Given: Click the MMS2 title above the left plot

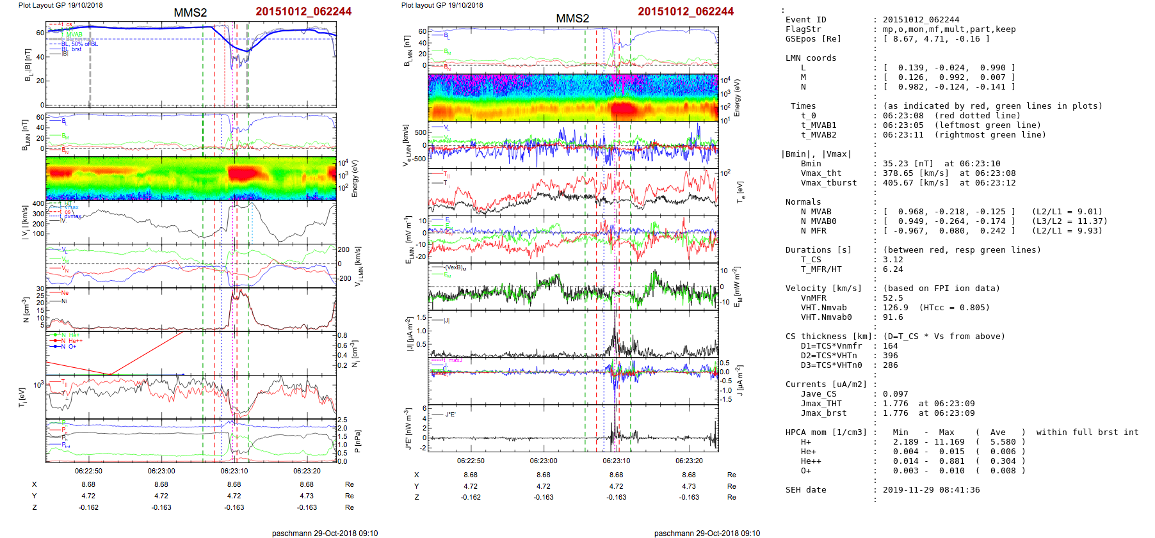Looking at the screenshot, I should [x=190, y=13].
